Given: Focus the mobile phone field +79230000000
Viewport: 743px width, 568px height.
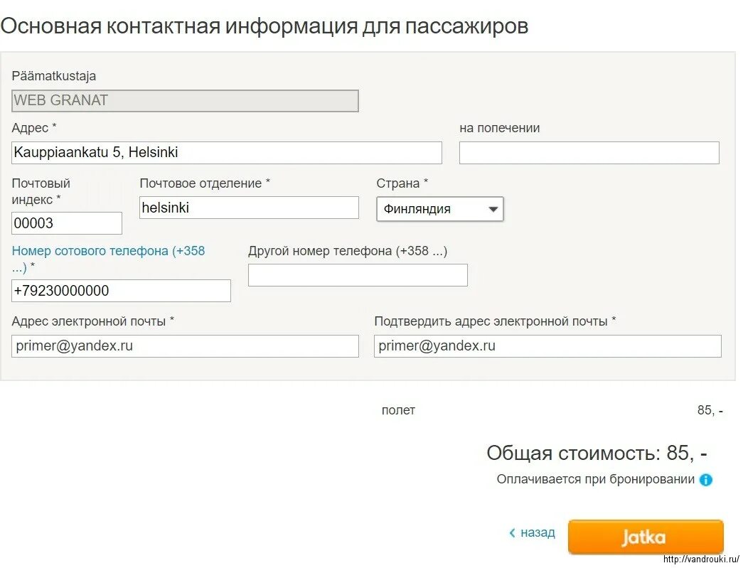Looking at the screenshot, I should point(121,291).
